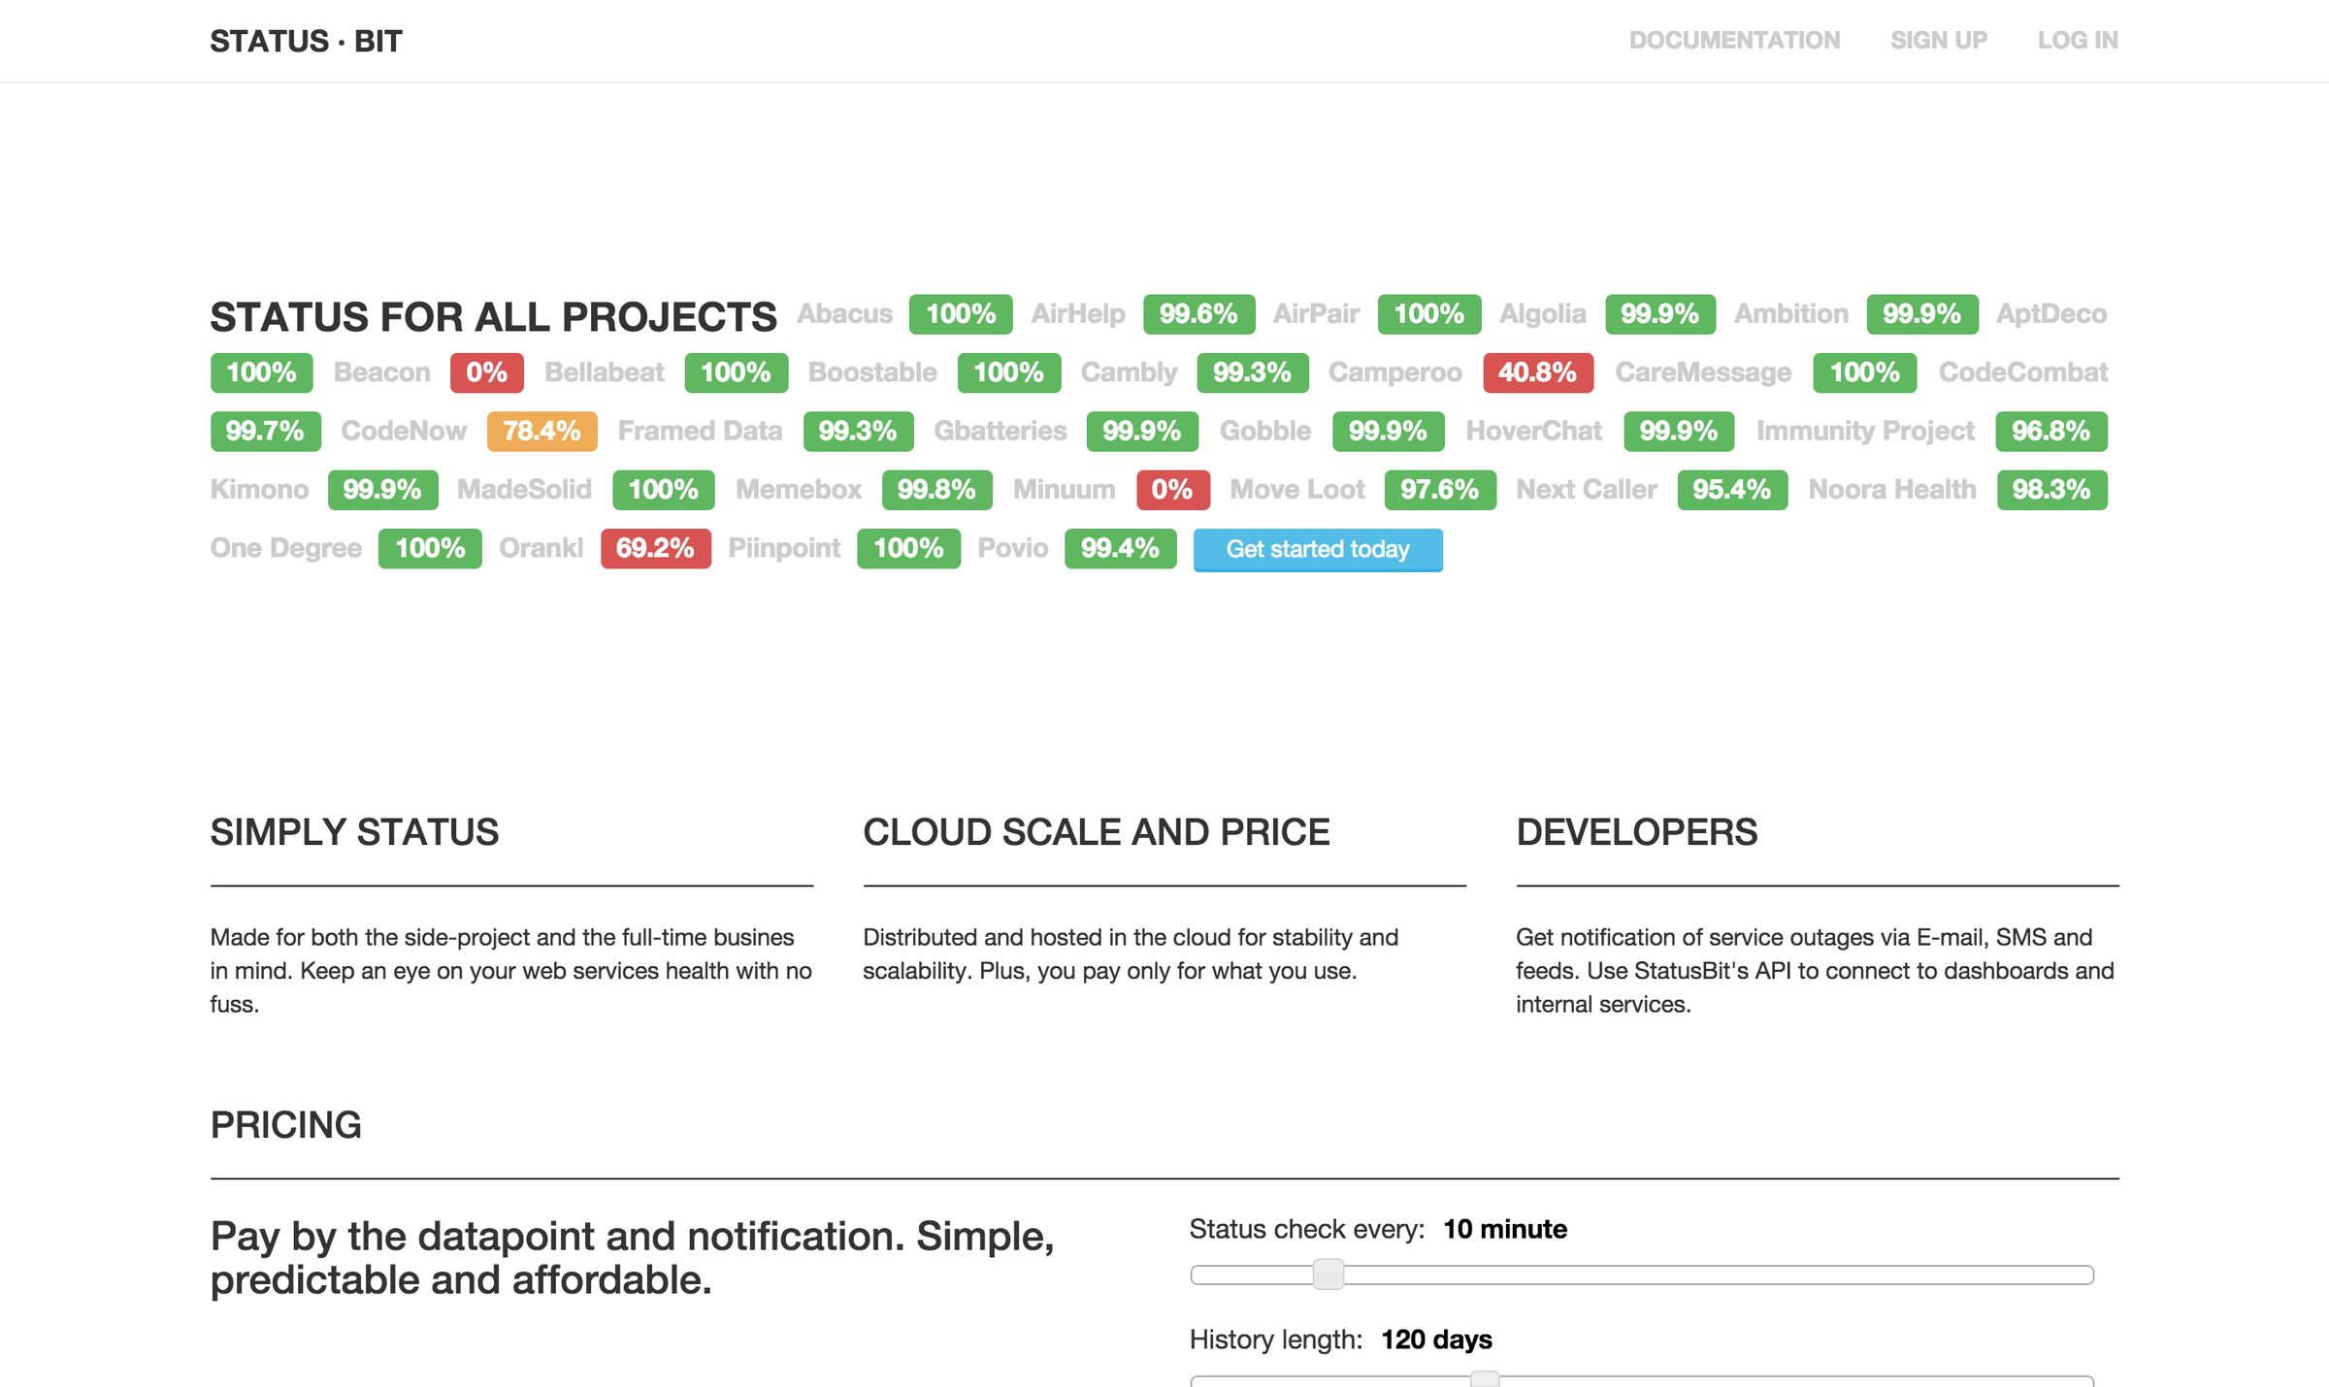Click the Beacon 0% red status badge
Viewport: 2329px width, 1387px height.
(x=485, y=372)
